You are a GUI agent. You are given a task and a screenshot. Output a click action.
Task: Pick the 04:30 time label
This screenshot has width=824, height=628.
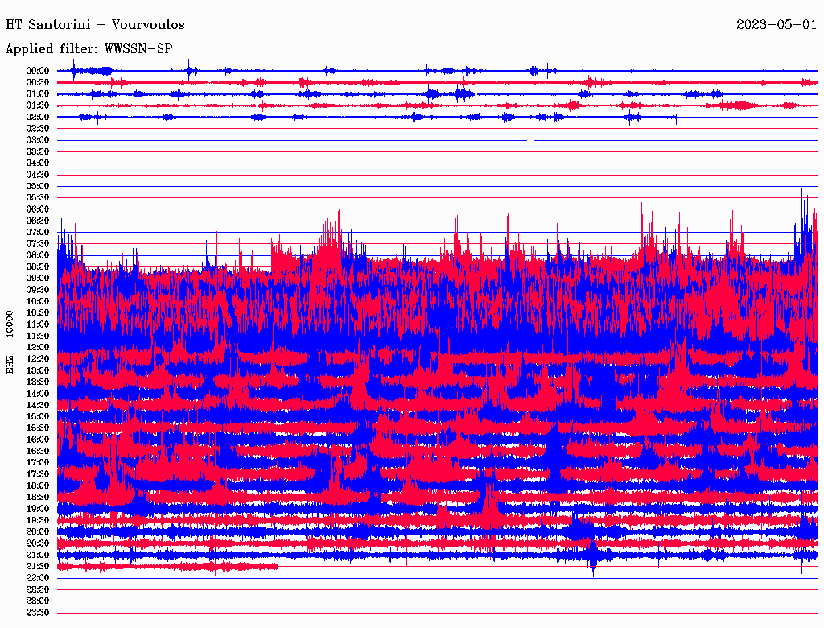(x=39, y=175)
